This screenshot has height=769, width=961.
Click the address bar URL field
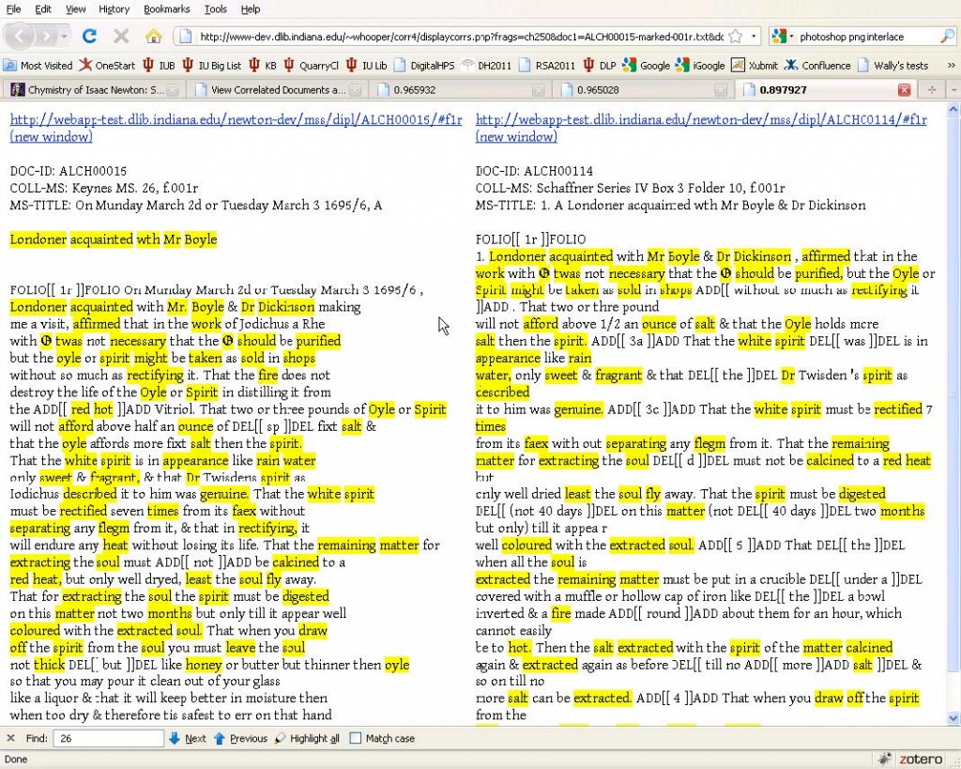coord(461,37)
